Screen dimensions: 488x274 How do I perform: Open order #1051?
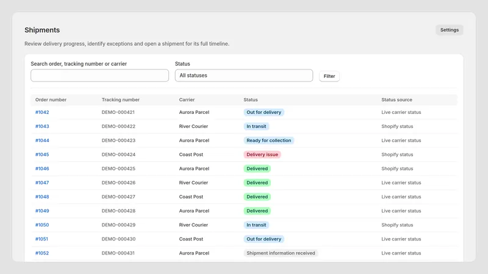tap(41, 239)
